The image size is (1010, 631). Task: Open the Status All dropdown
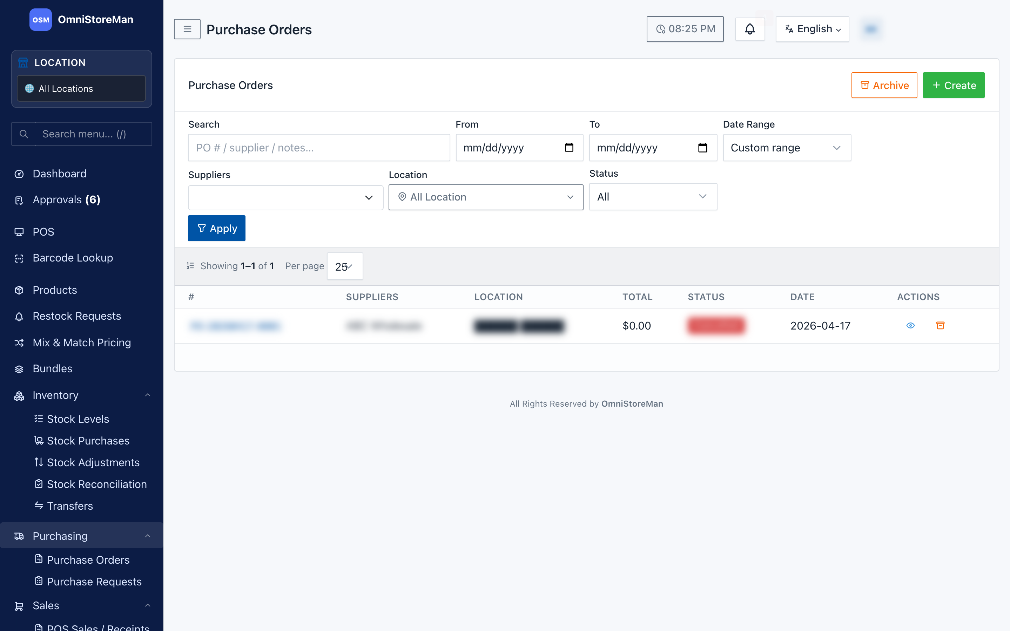tap(653, 197)
